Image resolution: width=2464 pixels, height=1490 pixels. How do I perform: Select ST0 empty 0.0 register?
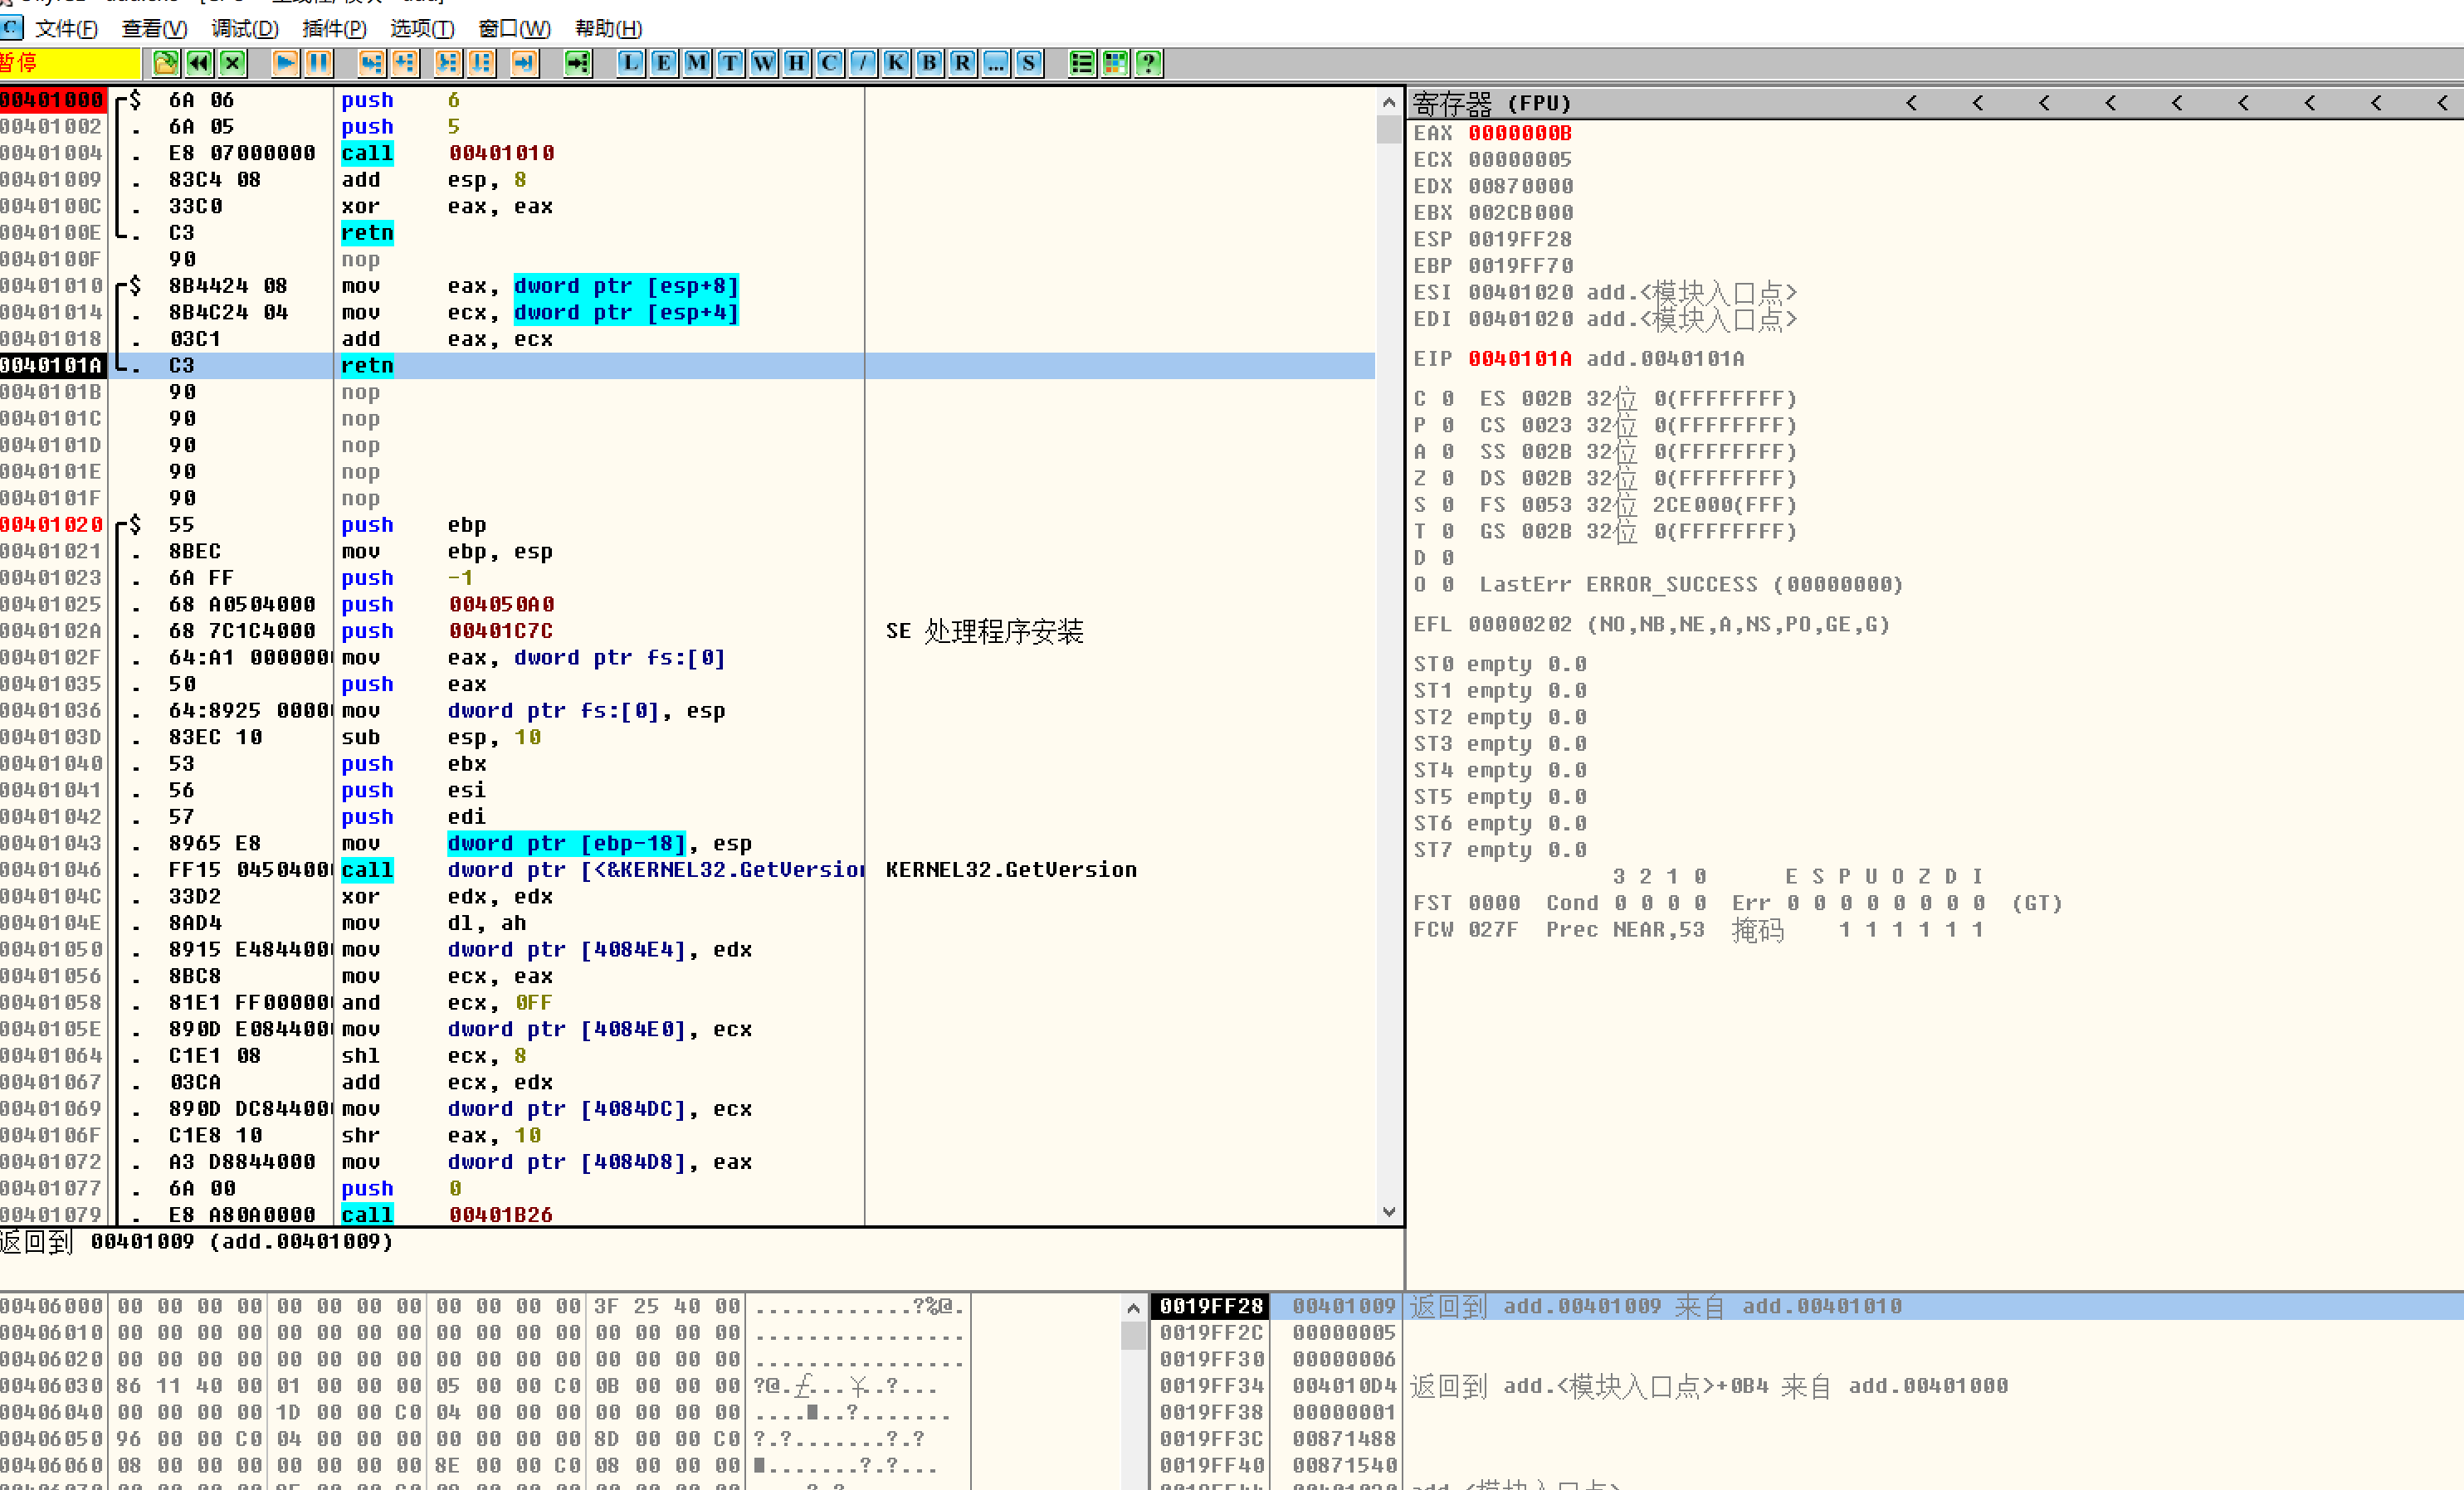point(1500,665)
